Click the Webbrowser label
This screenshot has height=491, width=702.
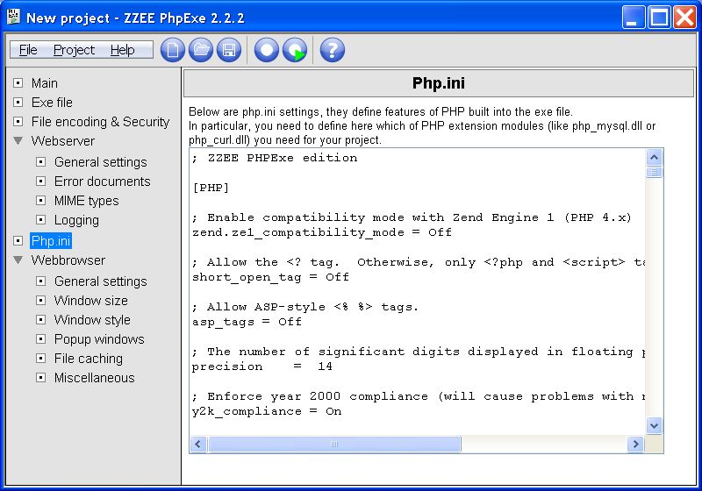pos(68,260)
